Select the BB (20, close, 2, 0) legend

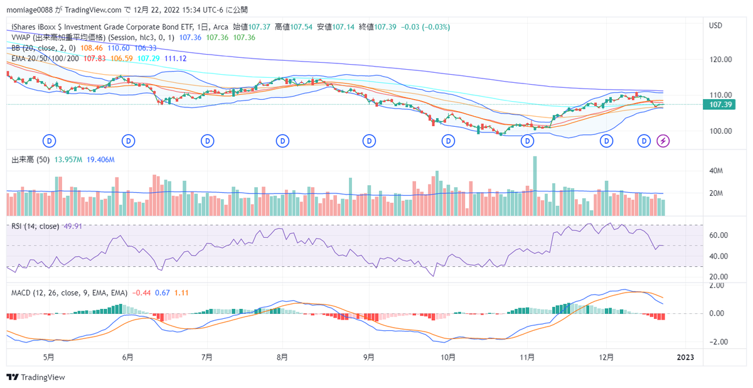click(44, 48)
